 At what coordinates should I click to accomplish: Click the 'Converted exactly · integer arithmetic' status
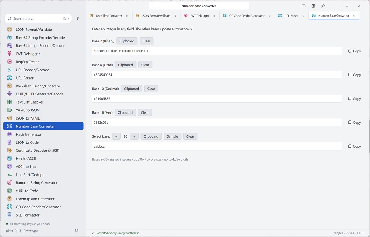115,233
